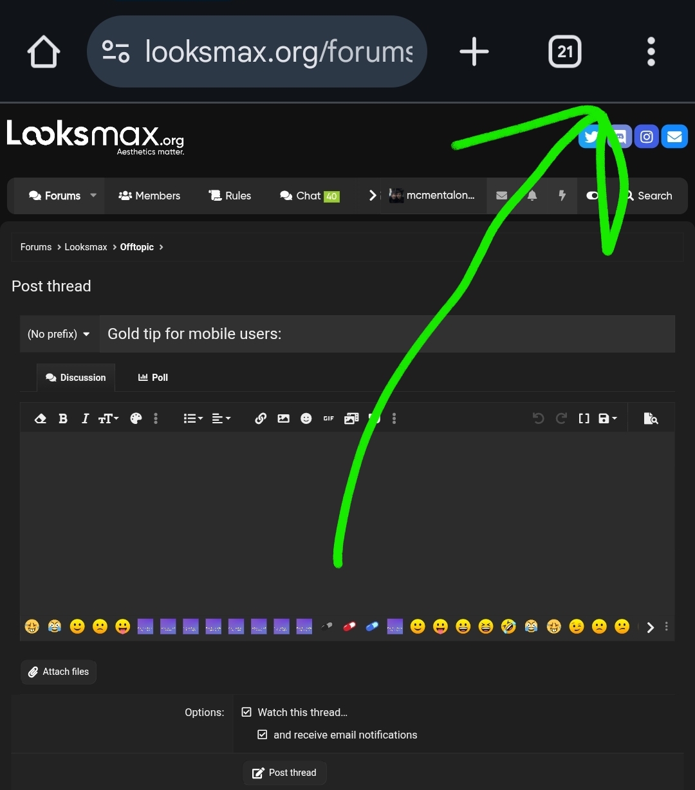Open Instagram social link
Image resolution: width=695 pixels, height=790 pixels.
pyautogui.click(x=647, y=136)
